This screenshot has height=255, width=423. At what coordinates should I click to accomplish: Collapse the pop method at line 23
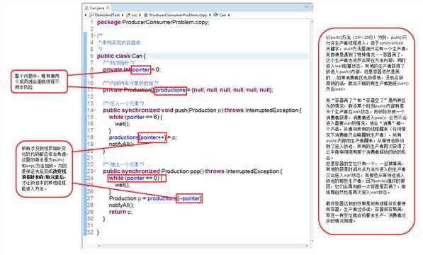(x=95, y=171)
